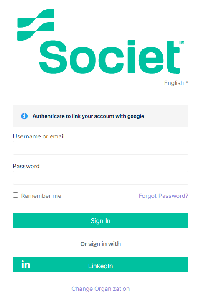Click the Sign In button
The height and width of the screenshot is (305, 201).
(101, 221)
